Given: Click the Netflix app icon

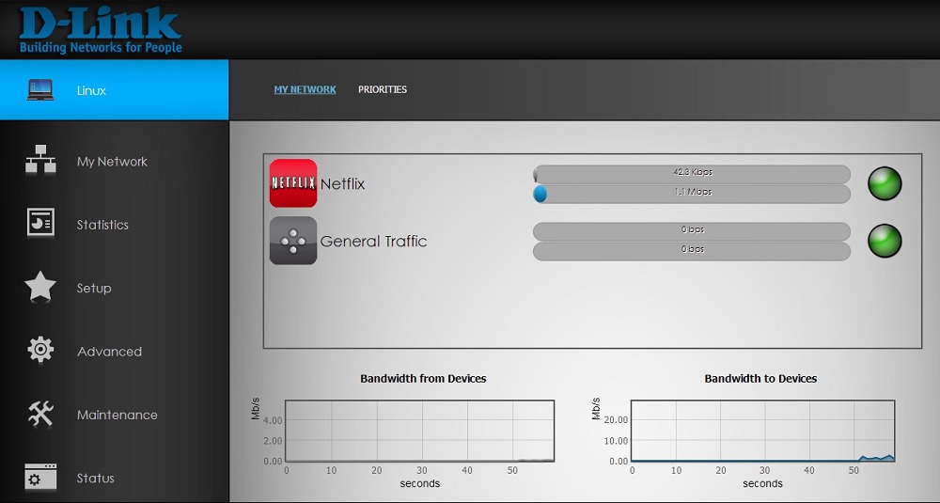Looking at the screenshot, I should 293,182.
